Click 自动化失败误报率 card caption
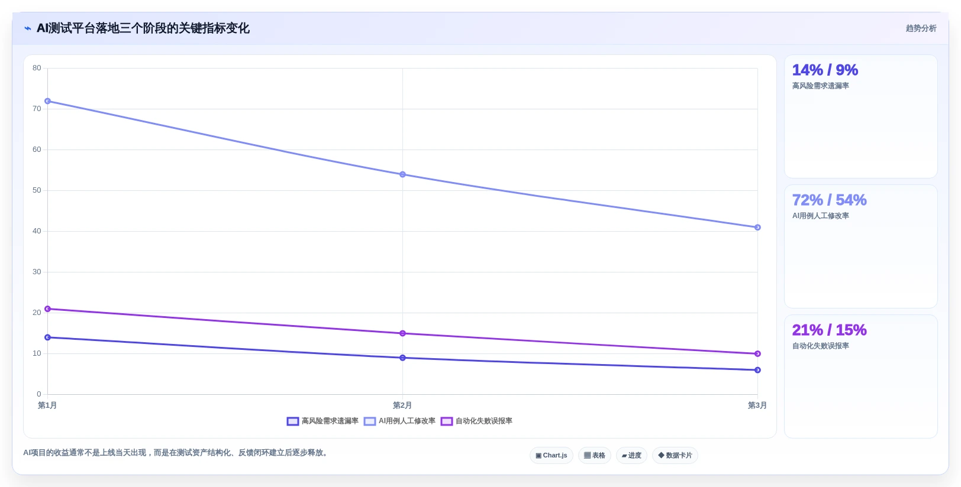Viewport: 961px width, 487px height. [x=821, y=346]
